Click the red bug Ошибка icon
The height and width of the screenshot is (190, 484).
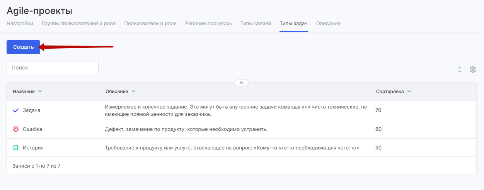point(16,129)
